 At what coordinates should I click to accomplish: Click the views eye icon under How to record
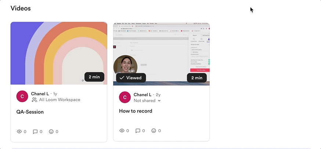122,131
